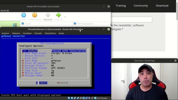The image size is (178, 100).
Task: Open Ajuda (H) menu in VirtualBox Gerenciador
Action: (5, 11)
